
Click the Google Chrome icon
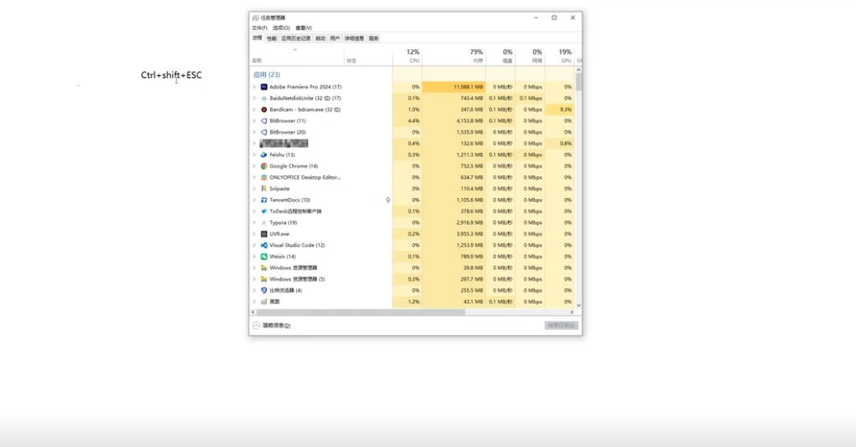pyautogui.click(x=264, y=165)
